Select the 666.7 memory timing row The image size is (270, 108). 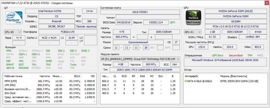click(x=140, y=85)
